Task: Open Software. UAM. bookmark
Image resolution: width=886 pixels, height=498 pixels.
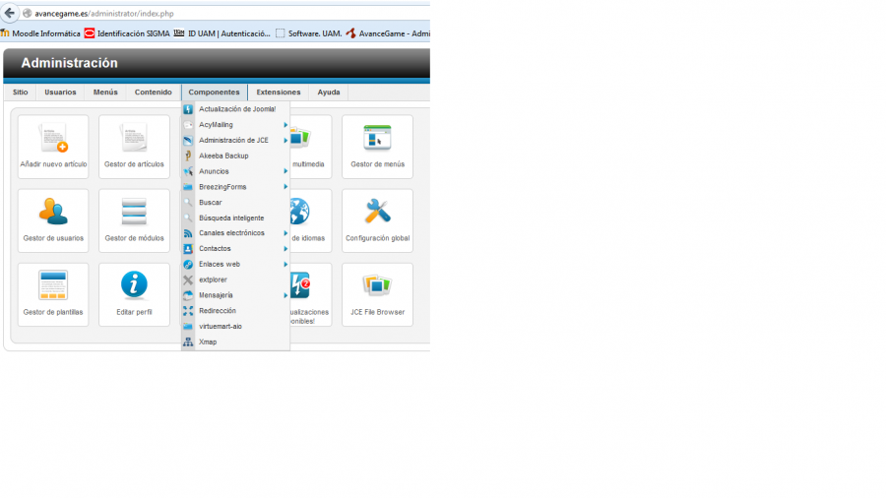Action: [x=309, y=33]
